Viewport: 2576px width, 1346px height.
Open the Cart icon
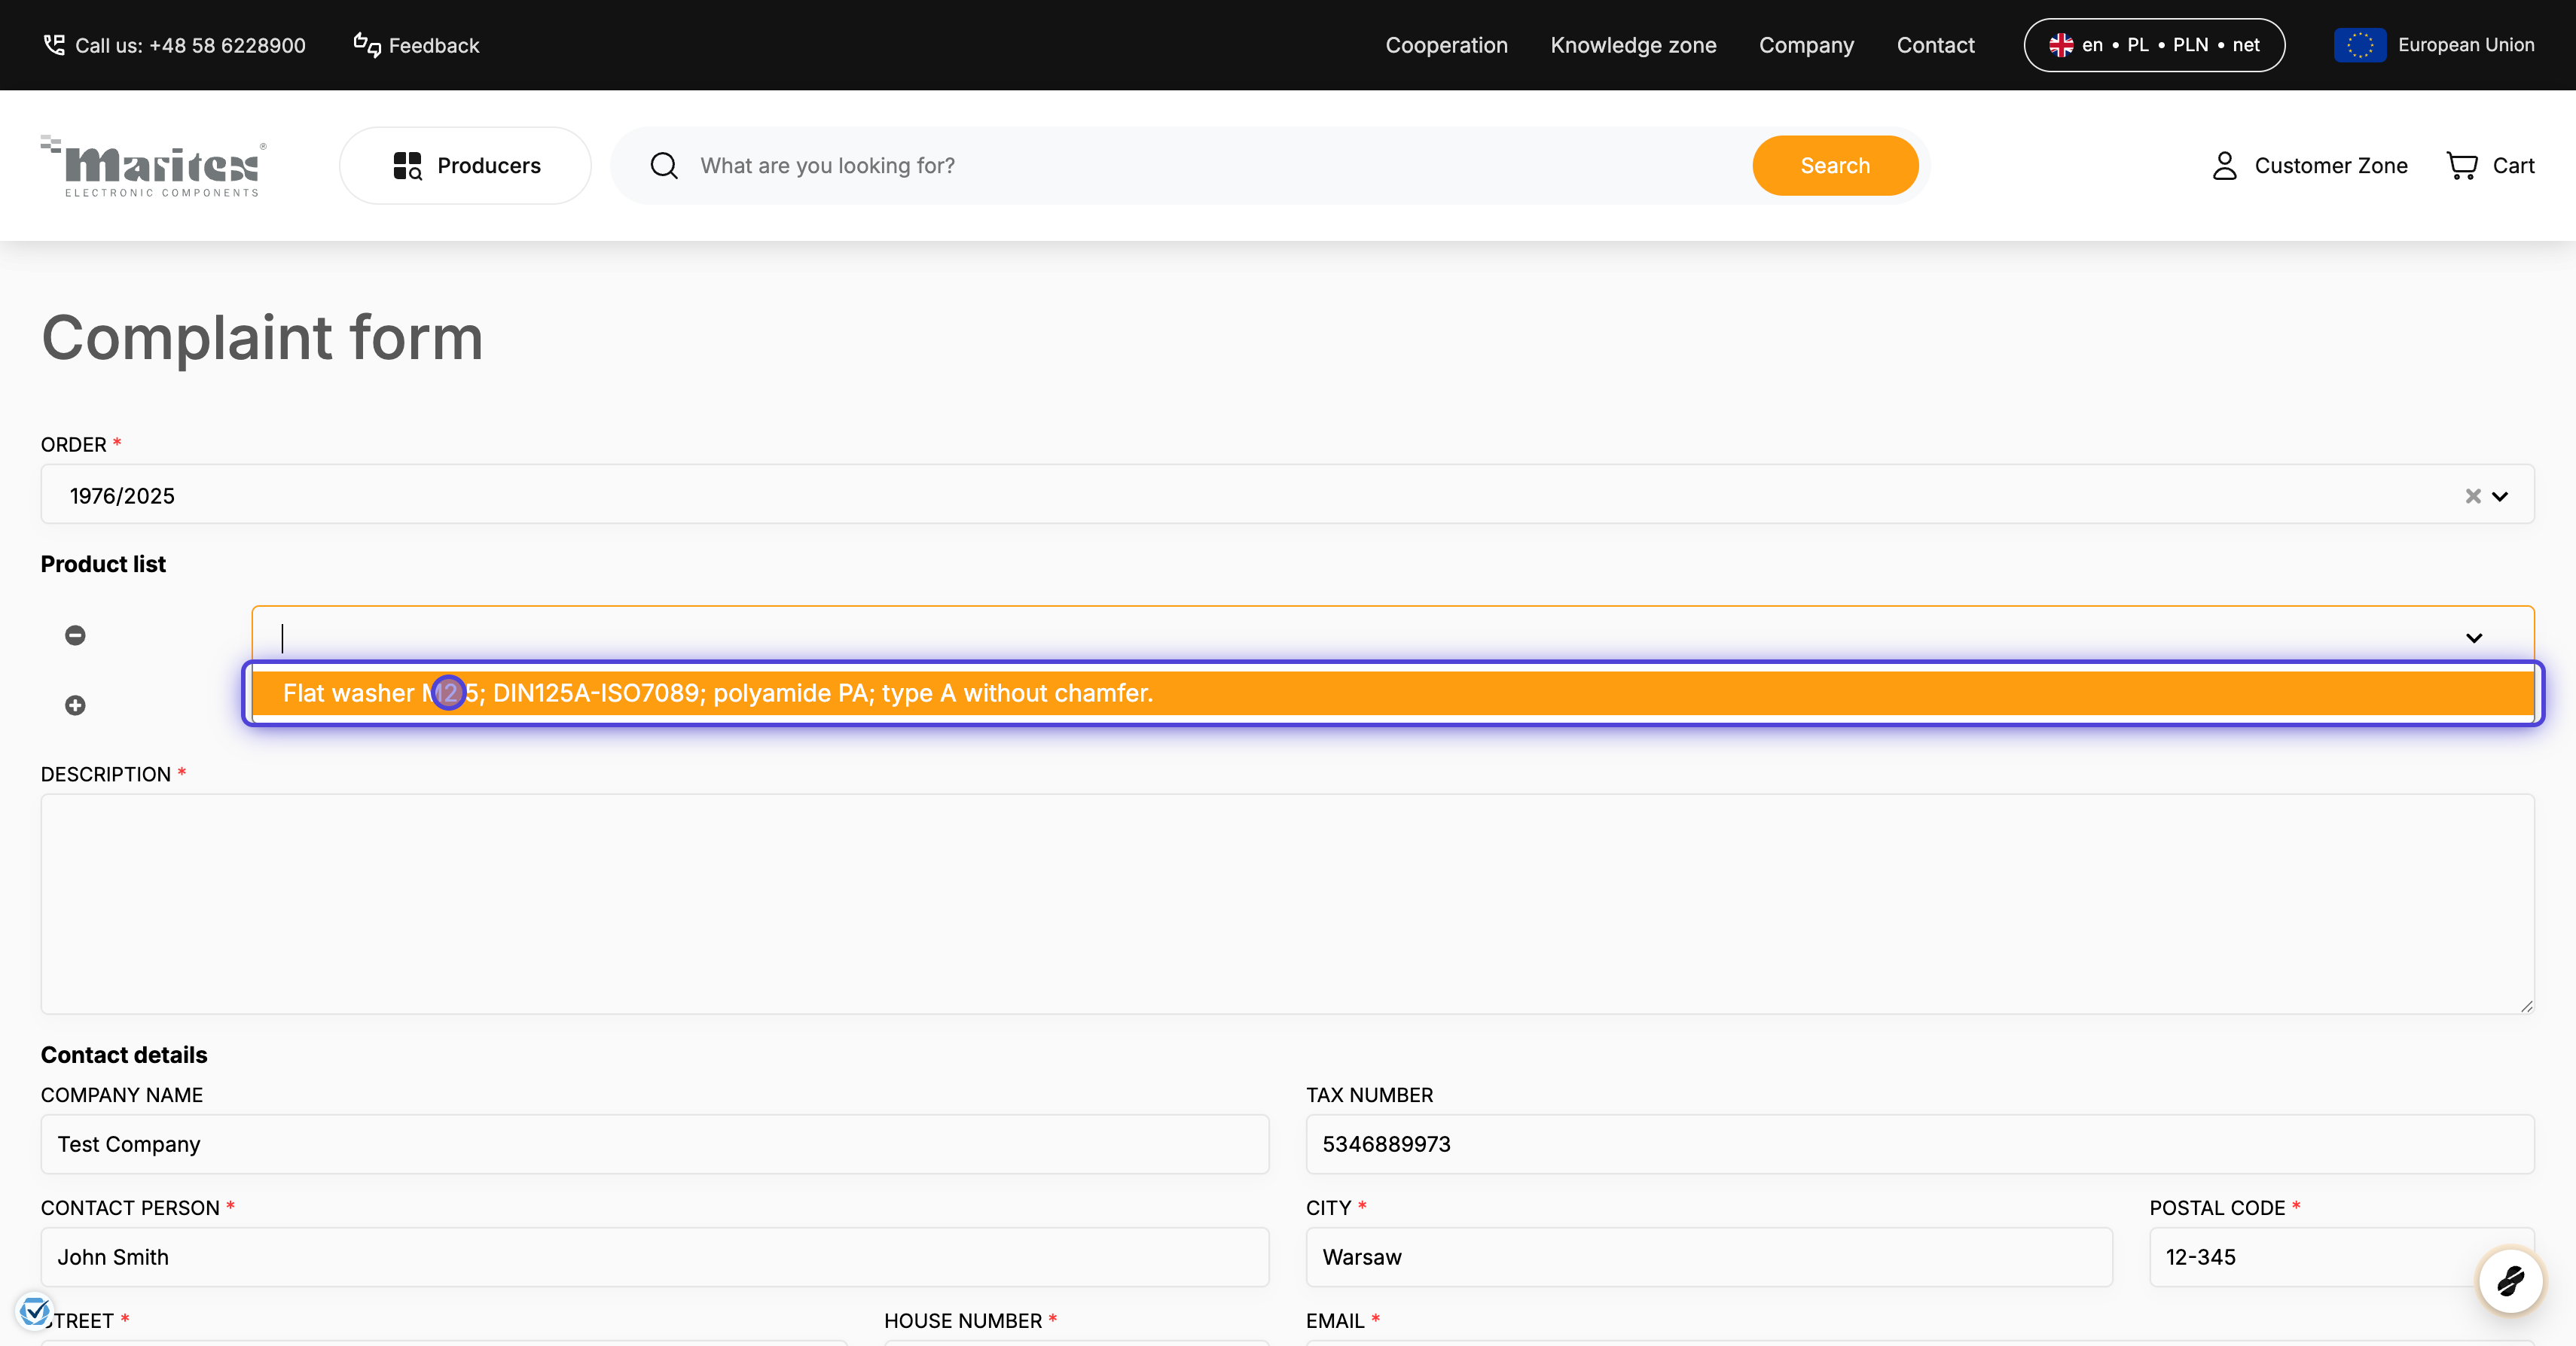(x=2462, y=166)
